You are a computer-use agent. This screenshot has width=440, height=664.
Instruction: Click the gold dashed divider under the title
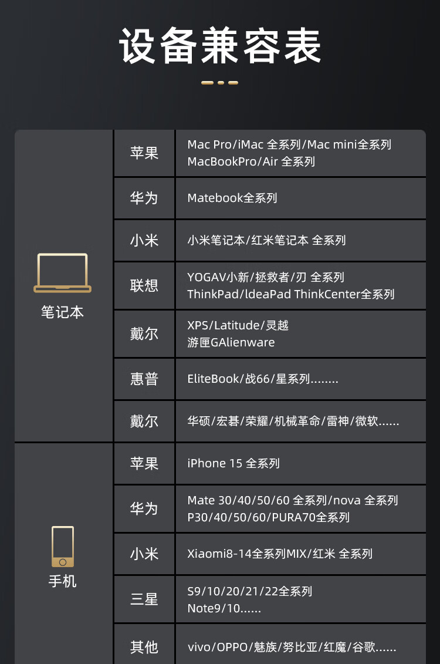(x=219, y=83)
